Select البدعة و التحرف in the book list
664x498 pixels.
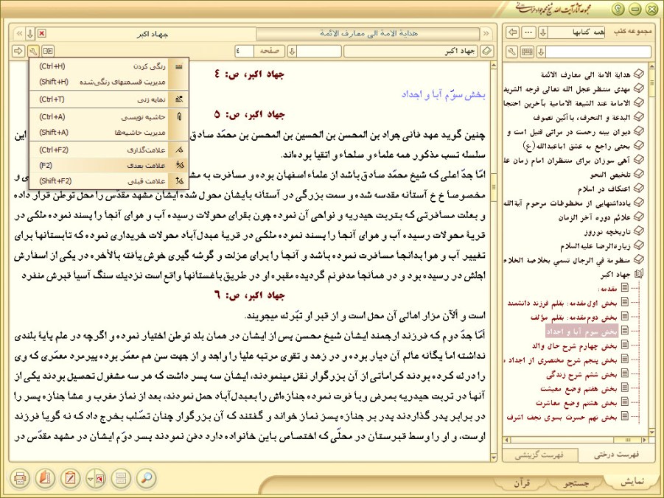(582, 117)
